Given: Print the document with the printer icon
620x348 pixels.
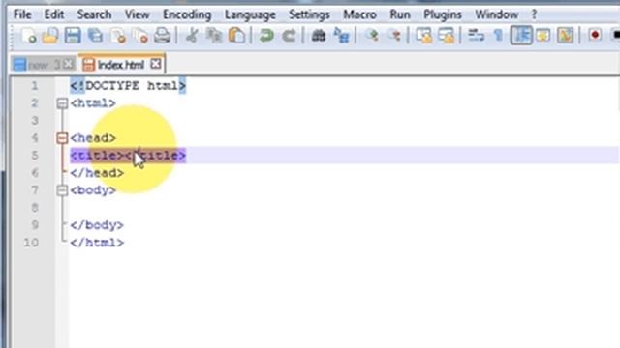Looking at the screenshot, I should [162, 36].
